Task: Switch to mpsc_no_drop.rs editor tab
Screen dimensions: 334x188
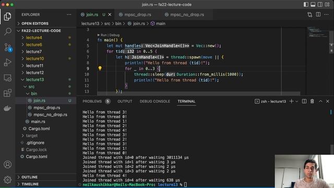Action: pyautogui.click(x=187, y=15)
